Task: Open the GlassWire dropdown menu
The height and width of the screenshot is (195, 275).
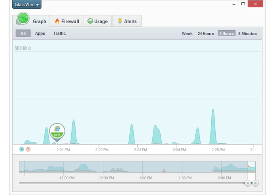Action: (x=27, y=4)
